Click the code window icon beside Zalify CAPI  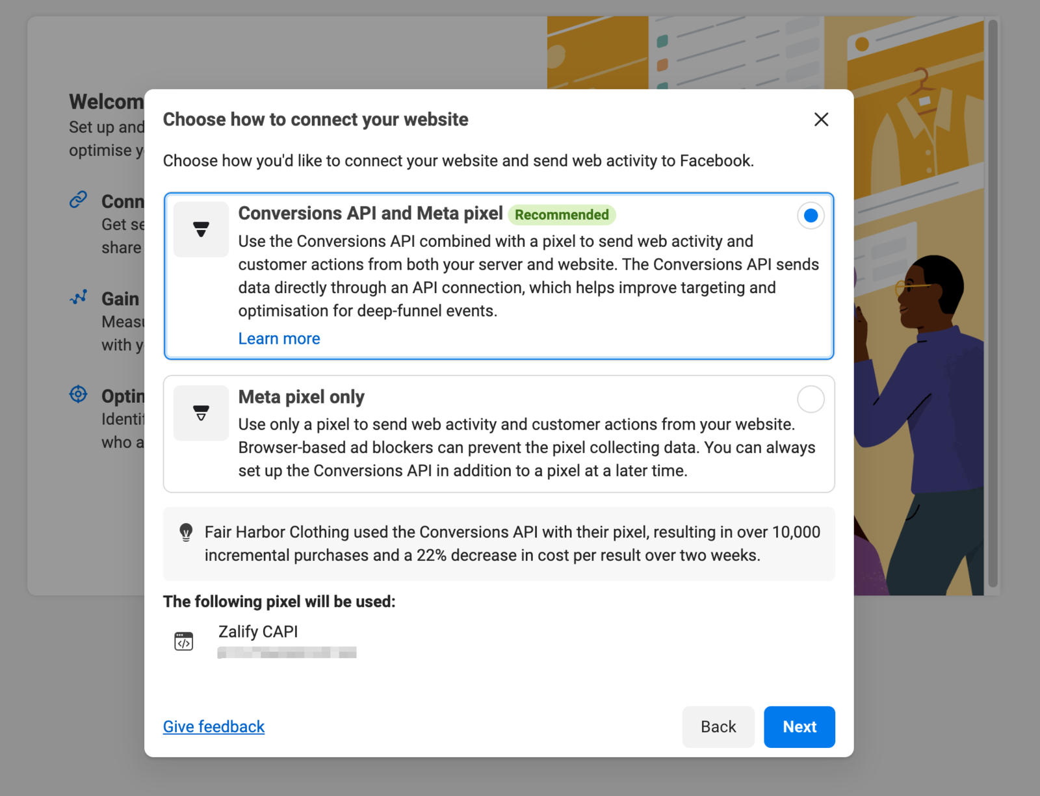[184, 641]
